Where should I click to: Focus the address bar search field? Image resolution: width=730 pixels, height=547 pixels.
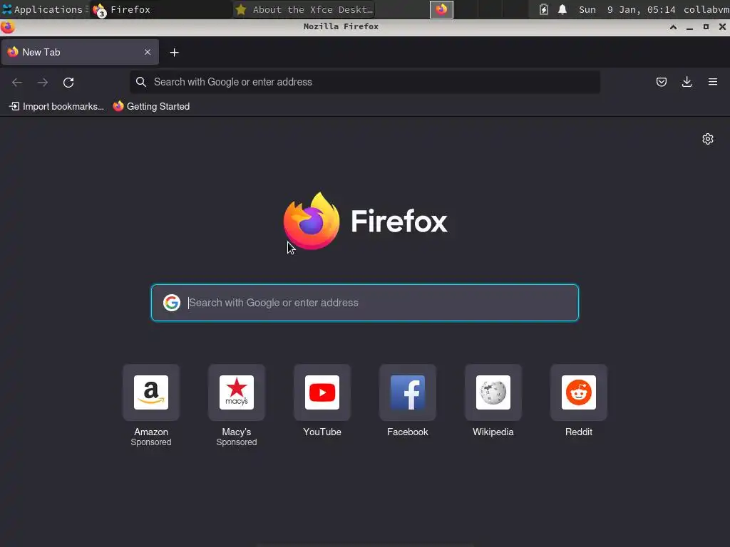click(x=365, y=82)
